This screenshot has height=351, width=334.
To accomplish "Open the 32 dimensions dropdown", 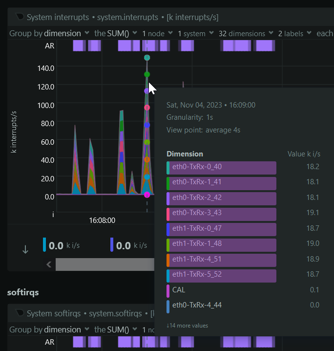I will 246,33.
